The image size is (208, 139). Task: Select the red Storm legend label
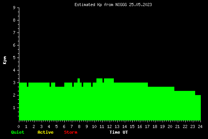tap(71, 132)
